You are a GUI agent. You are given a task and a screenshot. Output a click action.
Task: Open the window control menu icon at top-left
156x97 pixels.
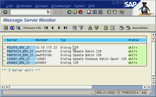pyautogui.click(x=3, y=2)
